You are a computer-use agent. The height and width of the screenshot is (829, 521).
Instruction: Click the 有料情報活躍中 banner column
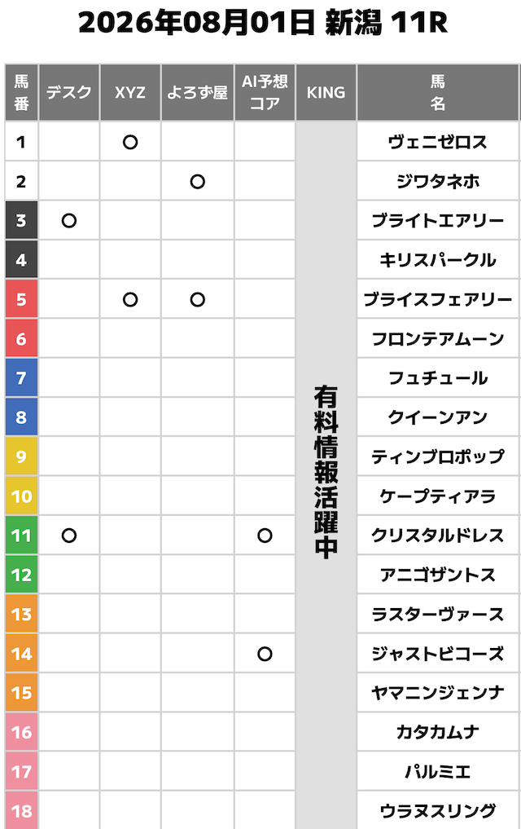[x=326, y=475]
